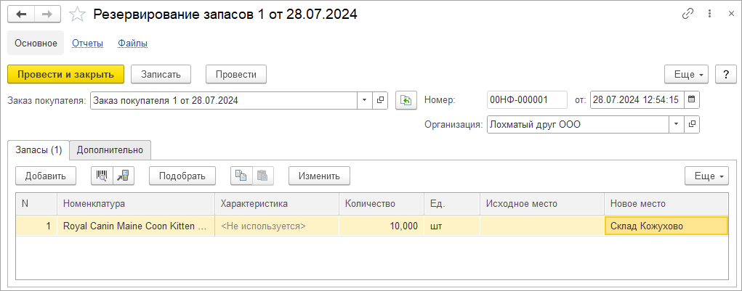Image resolution: width=742 pixels, height=291 pixels.
Task: Click the forward navigation arrow
Action: point(47,14)
